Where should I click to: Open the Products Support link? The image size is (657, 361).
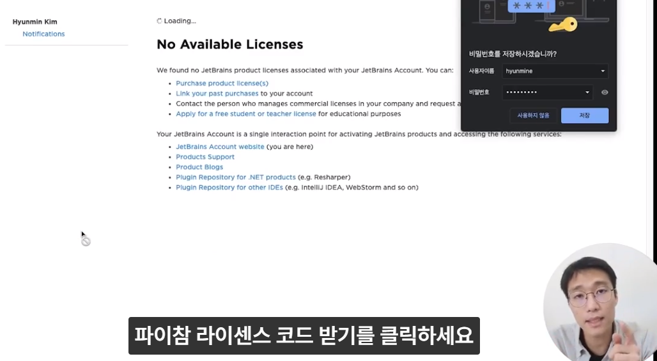point(205,157)
